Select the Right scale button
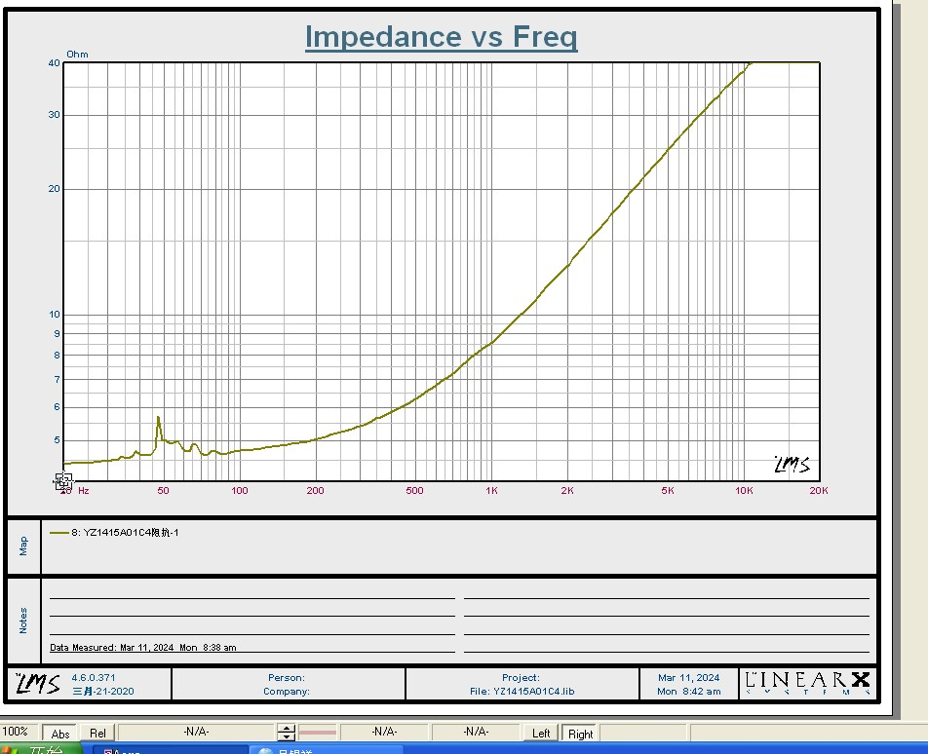This screenshot has height=754, width=928. tap(580, 734)
